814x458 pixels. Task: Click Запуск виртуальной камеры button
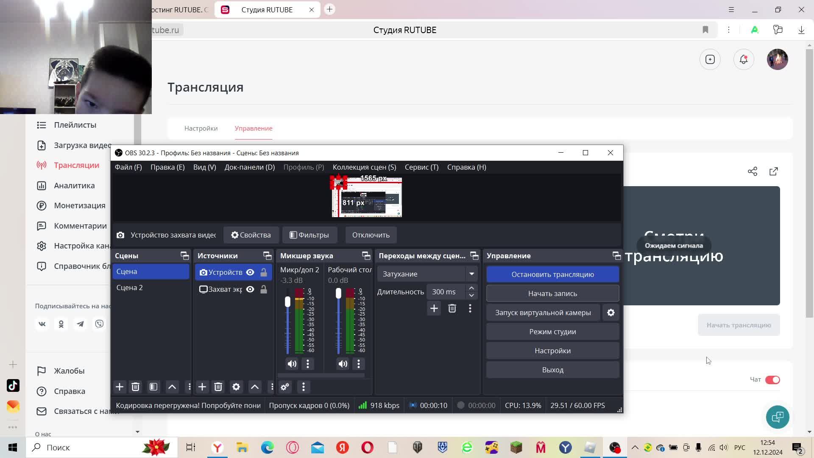click(x=543, y=313)
